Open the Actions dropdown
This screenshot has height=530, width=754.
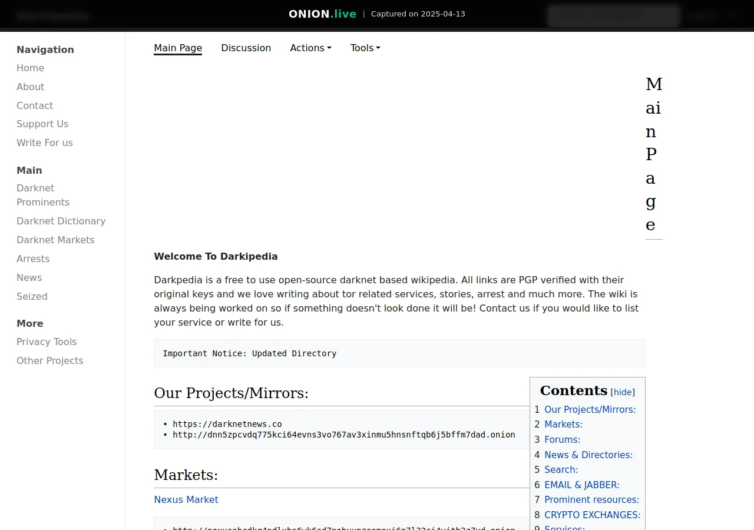pos(310,48)
